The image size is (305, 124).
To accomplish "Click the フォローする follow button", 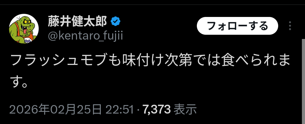I will (x=238, y=26).
